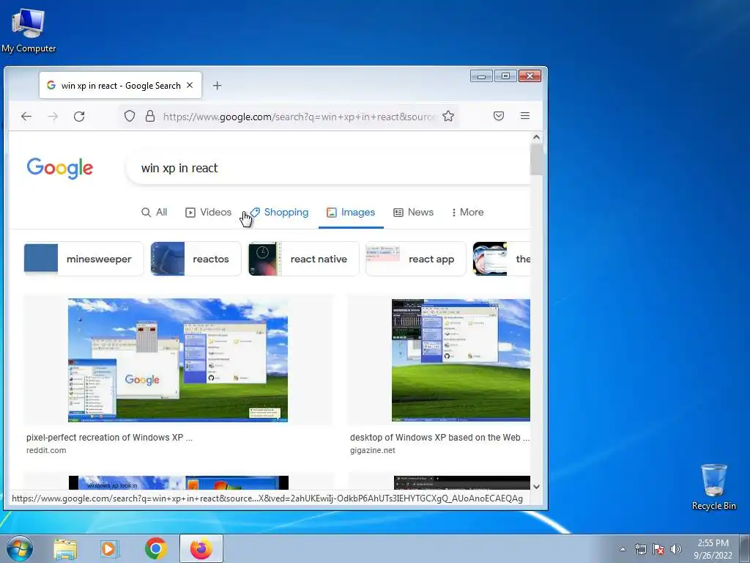Select the My Computer desktop icon
Viewport: 750px width, 563px height.
click(29, 29)
